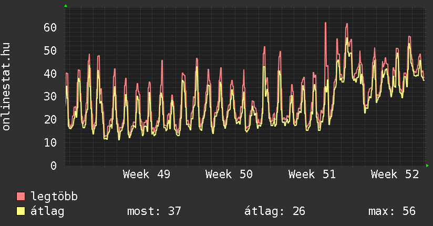Click the 60 label on y-axis
This screenshot has height=226, width=433.
coord(49,27)
